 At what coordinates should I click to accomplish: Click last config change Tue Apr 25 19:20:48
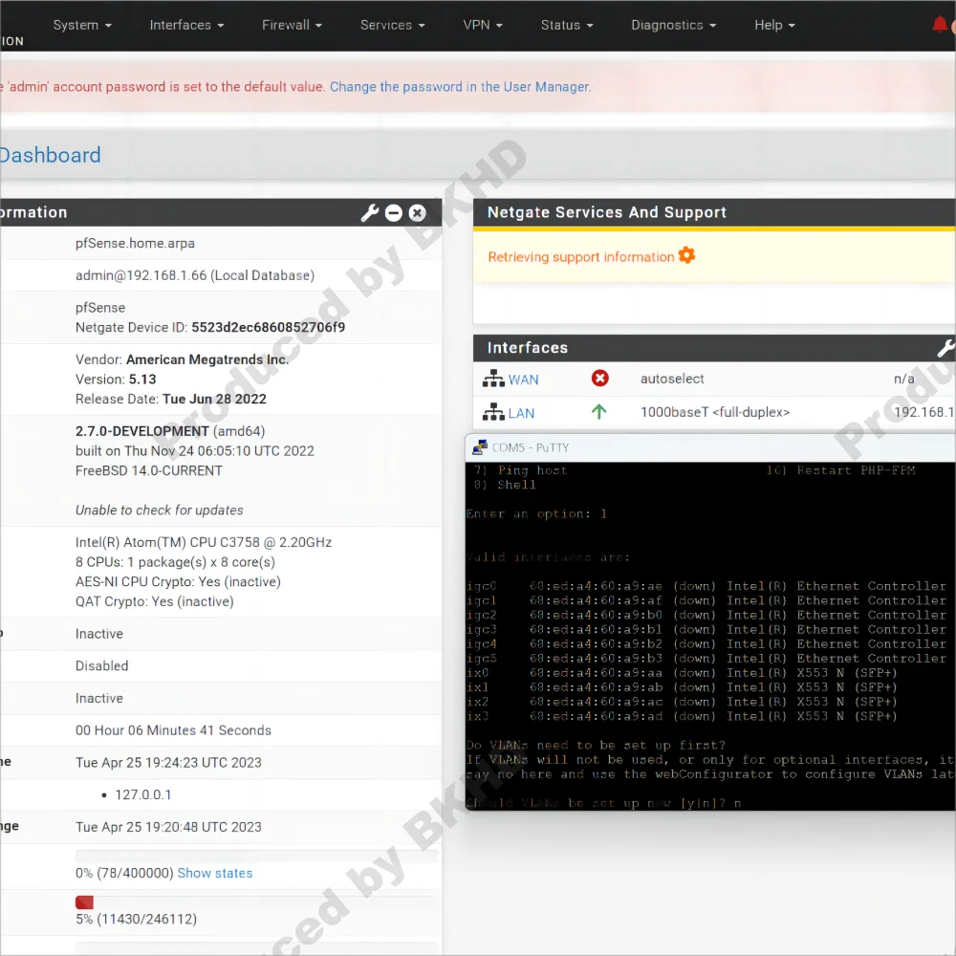tap(168, 827)
